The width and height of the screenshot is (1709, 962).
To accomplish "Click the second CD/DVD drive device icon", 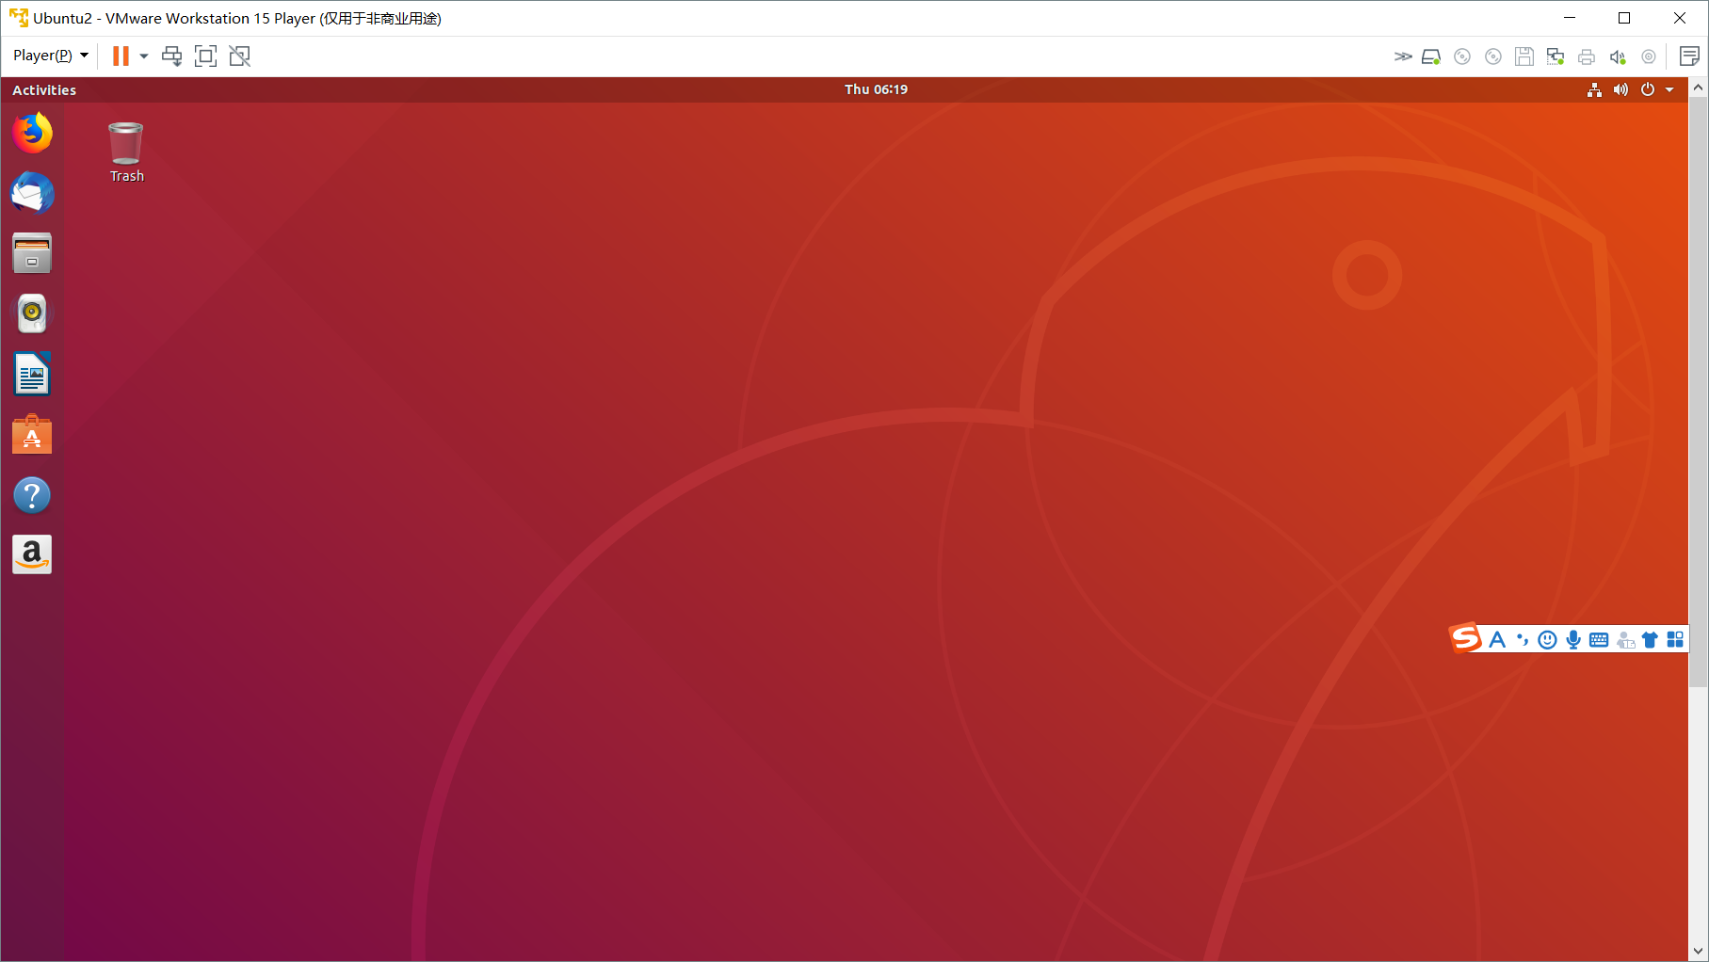I will coord(1493,56).
